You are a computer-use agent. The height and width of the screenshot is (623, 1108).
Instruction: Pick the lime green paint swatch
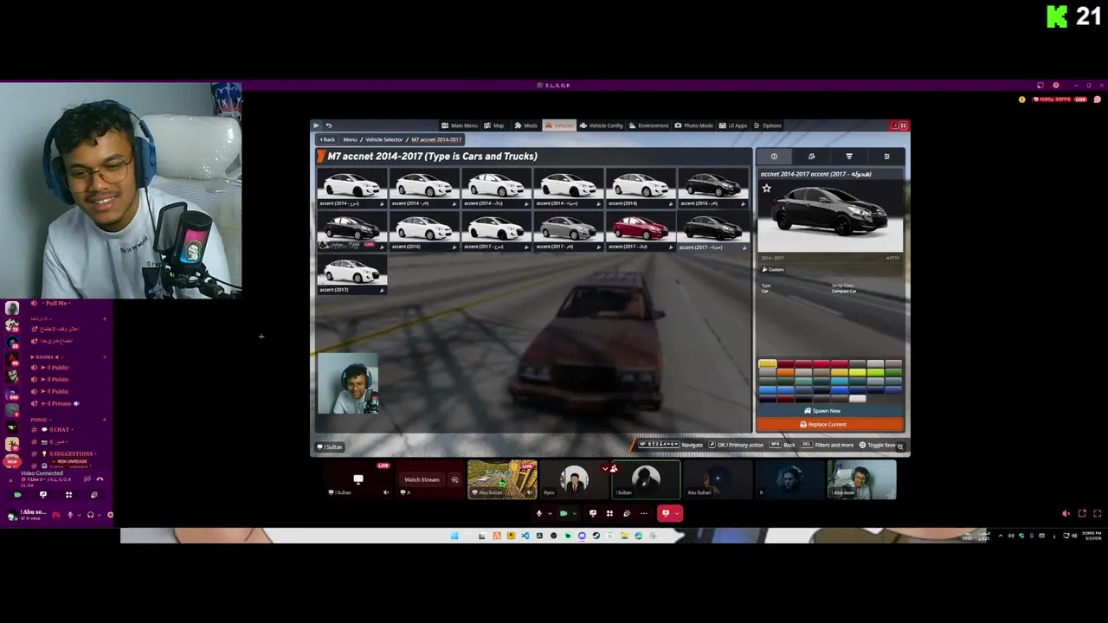point(875,373)
